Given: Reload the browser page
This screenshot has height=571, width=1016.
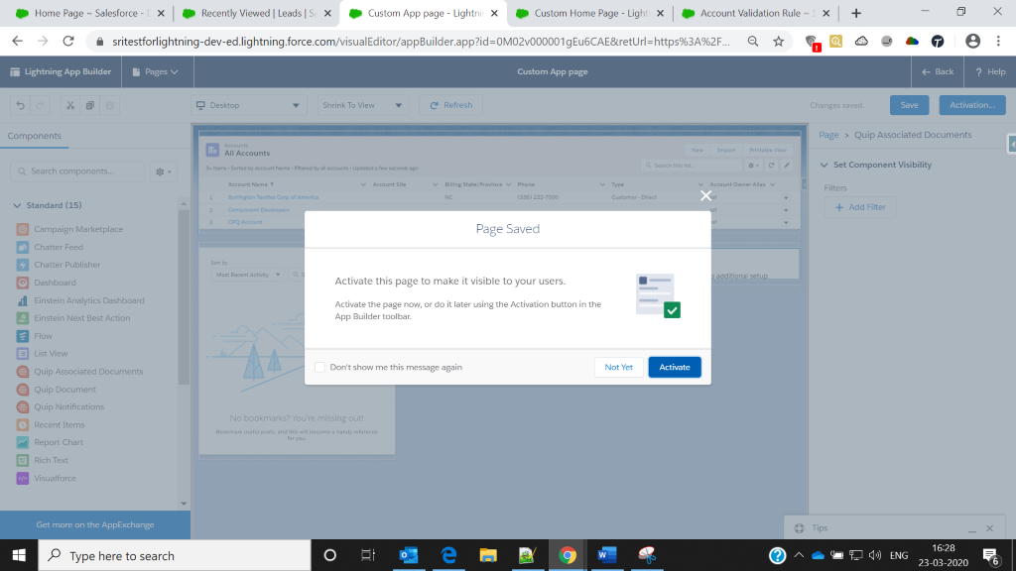Looking at the screenshot, I should (x=68, y=41).
